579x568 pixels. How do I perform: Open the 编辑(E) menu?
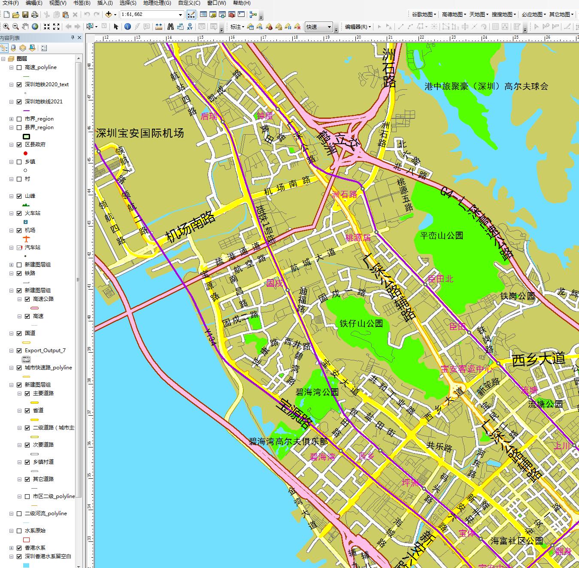coord(34,3)
